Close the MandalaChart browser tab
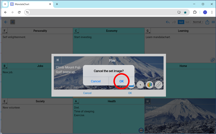This screenshot has height=134, width=216. (x=50, y=4)
